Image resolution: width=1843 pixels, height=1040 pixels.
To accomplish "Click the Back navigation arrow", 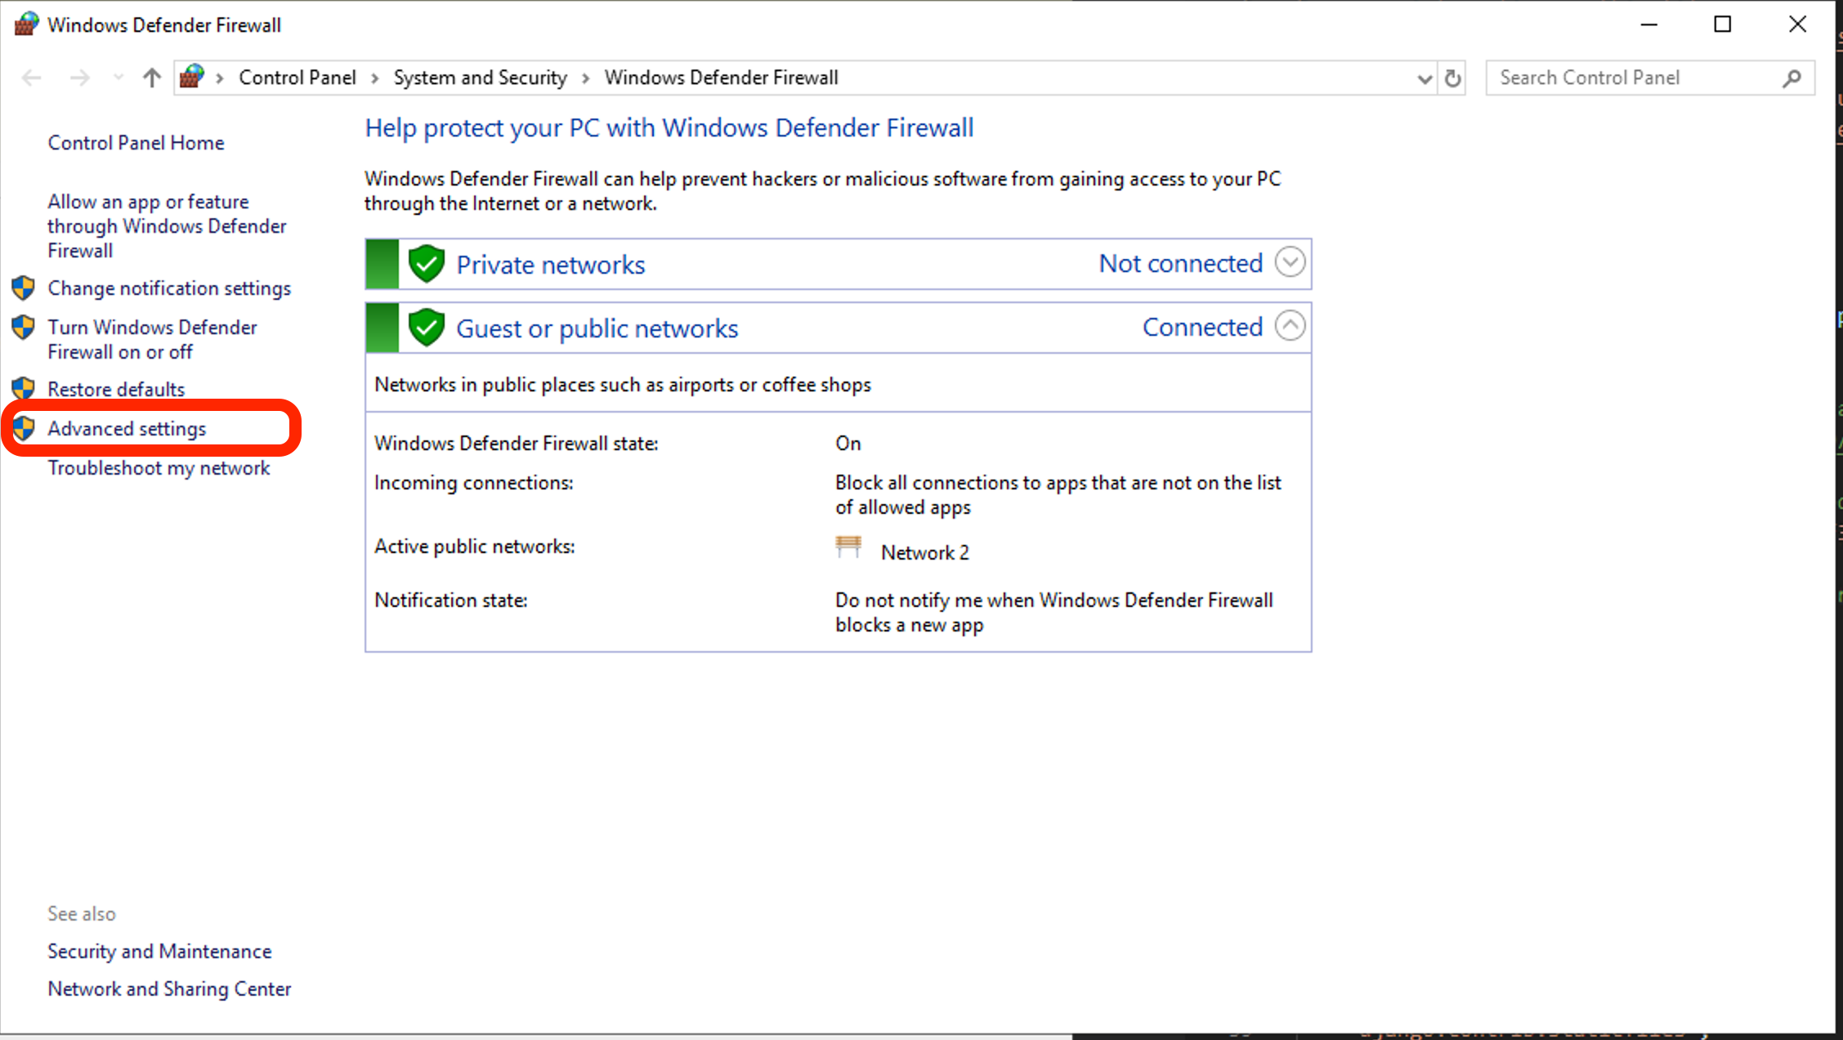I will (31, 78).
